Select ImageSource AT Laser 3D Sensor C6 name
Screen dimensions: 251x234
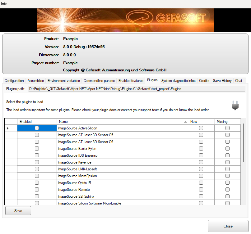(123, 142)
